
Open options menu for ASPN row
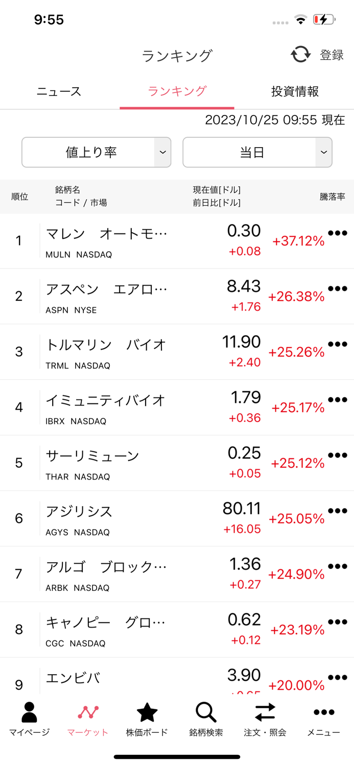pos(338,288)
